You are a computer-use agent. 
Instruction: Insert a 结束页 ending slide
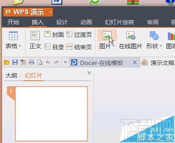click(79, 47)
